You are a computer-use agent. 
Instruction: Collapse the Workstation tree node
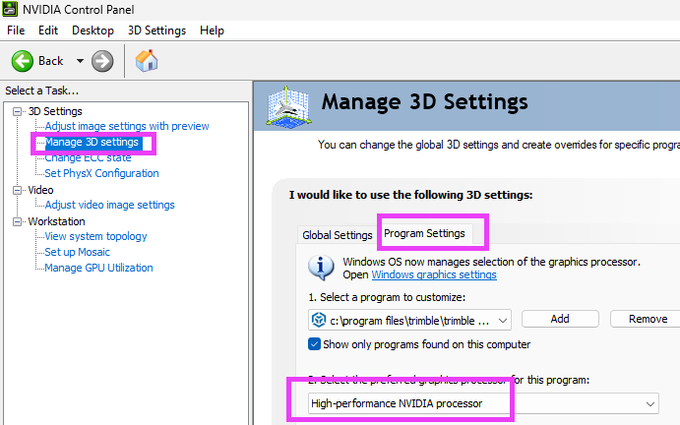(18, 221)
